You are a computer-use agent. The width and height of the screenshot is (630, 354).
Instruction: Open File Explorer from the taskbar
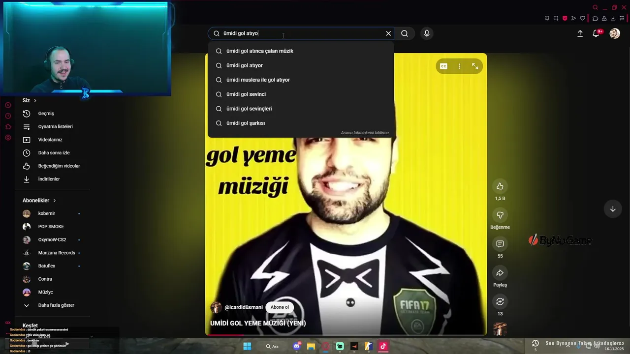click(x=311, y=346)
